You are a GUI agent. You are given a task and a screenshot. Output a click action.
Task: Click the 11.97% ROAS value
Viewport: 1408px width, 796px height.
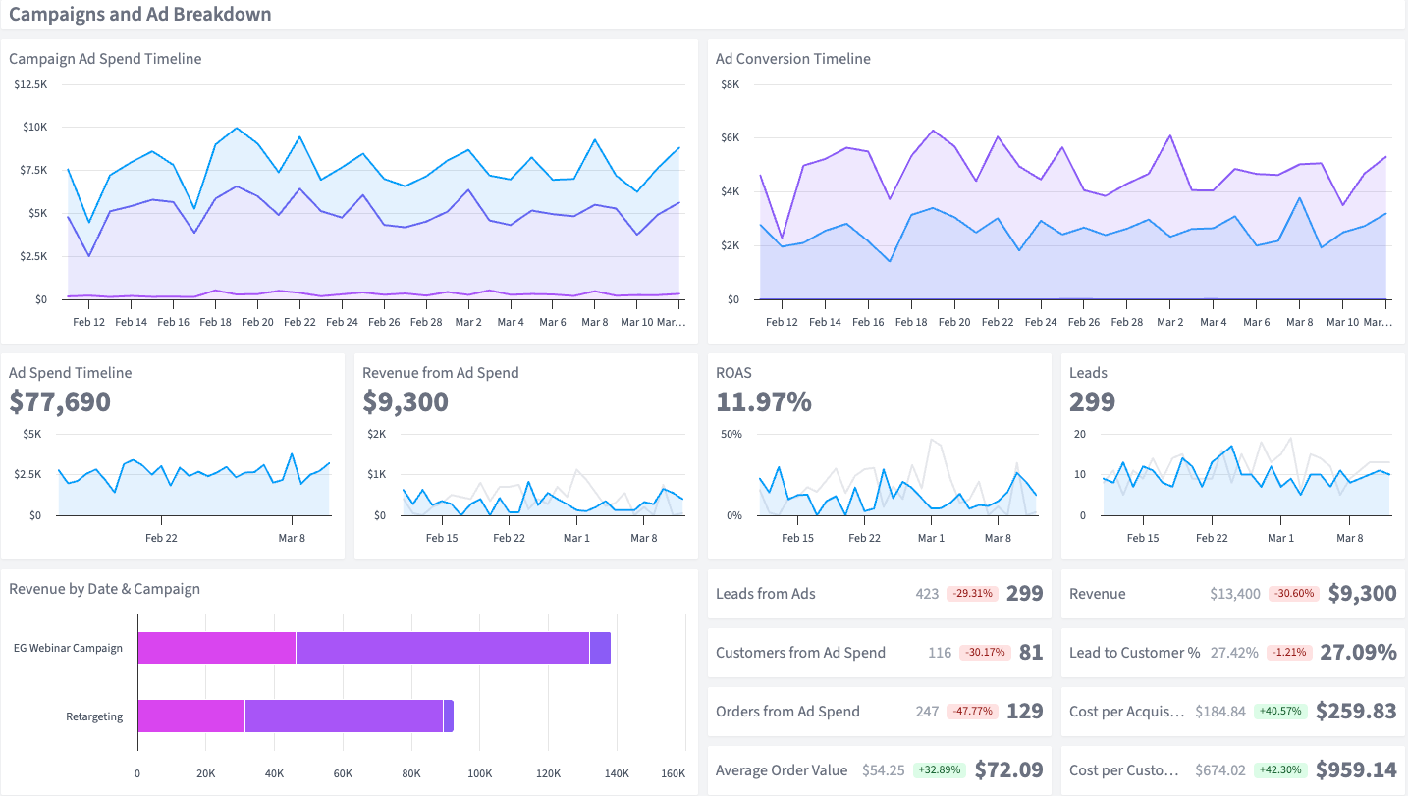[764, 401]
